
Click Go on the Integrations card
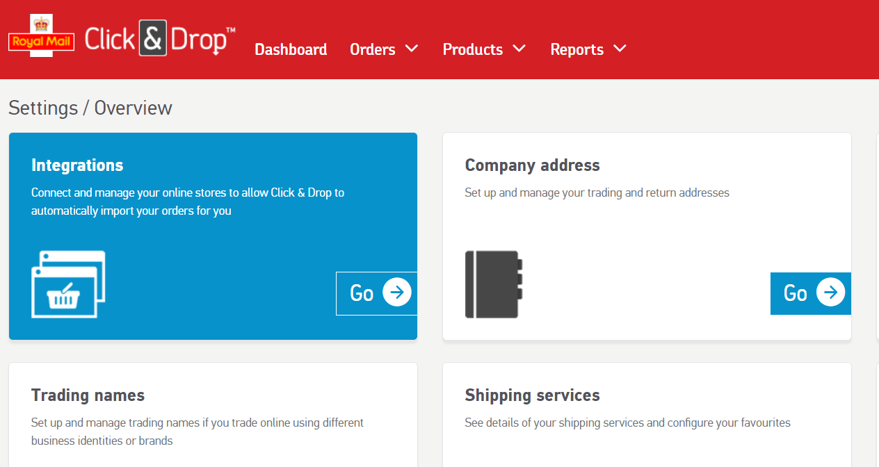376,293
